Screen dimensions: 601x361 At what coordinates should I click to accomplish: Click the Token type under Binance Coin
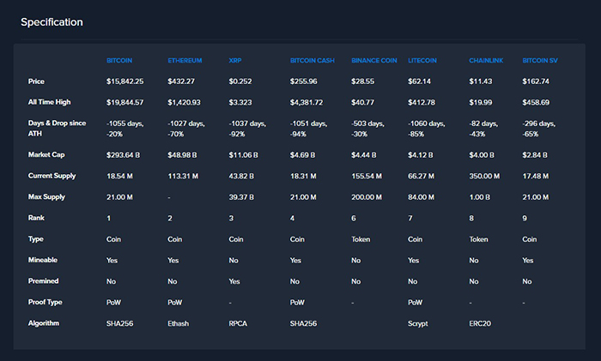pos(361,239)
